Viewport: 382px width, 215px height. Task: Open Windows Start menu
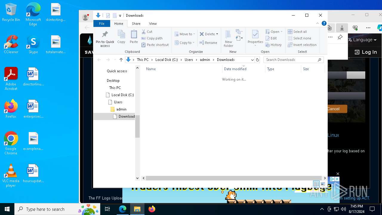tap(7, 209)
